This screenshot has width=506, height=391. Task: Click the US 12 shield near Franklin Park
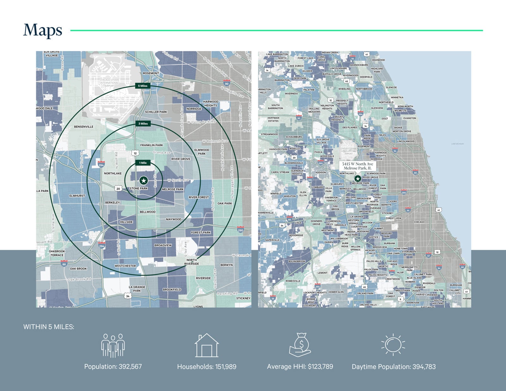tap(135, 153)
